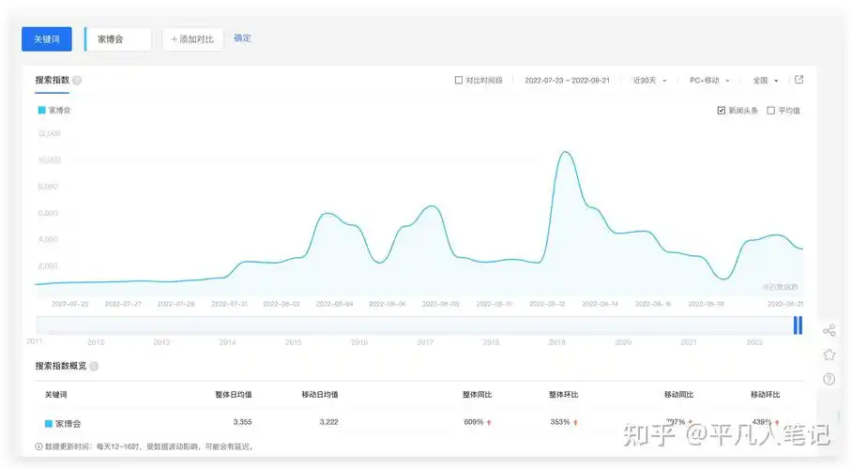Click the 353% 整体环比 value
Screen dimensions: 852x469
(x=559, y=422)
